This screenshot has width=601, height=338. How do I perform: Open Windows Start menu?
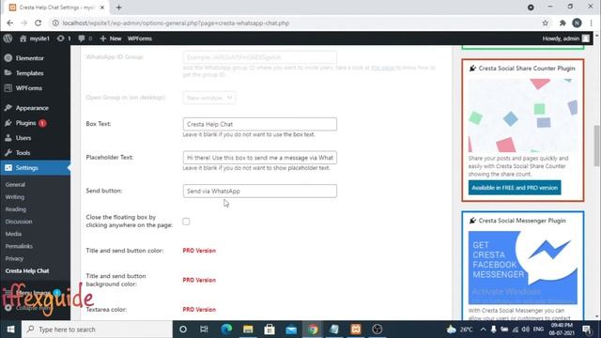10,330
